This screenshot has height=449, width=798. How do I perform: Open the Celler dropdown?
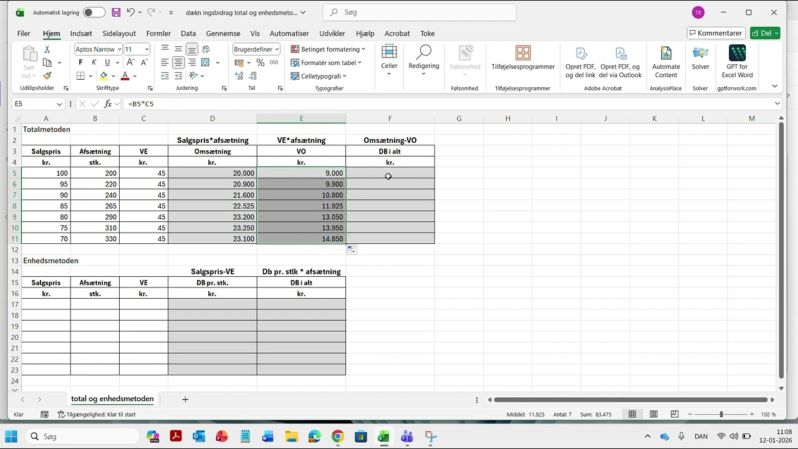point(389,60)
